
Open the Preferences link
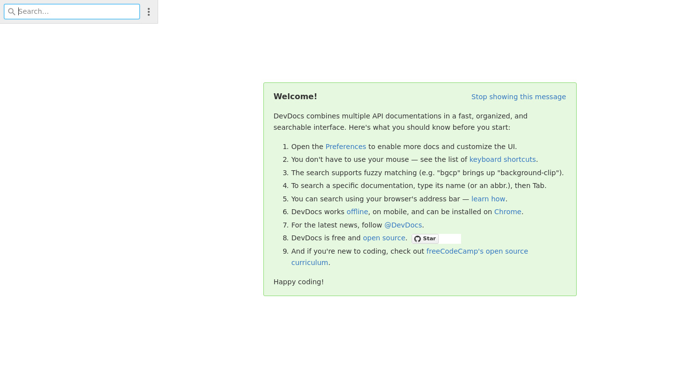tap(346, 147)
